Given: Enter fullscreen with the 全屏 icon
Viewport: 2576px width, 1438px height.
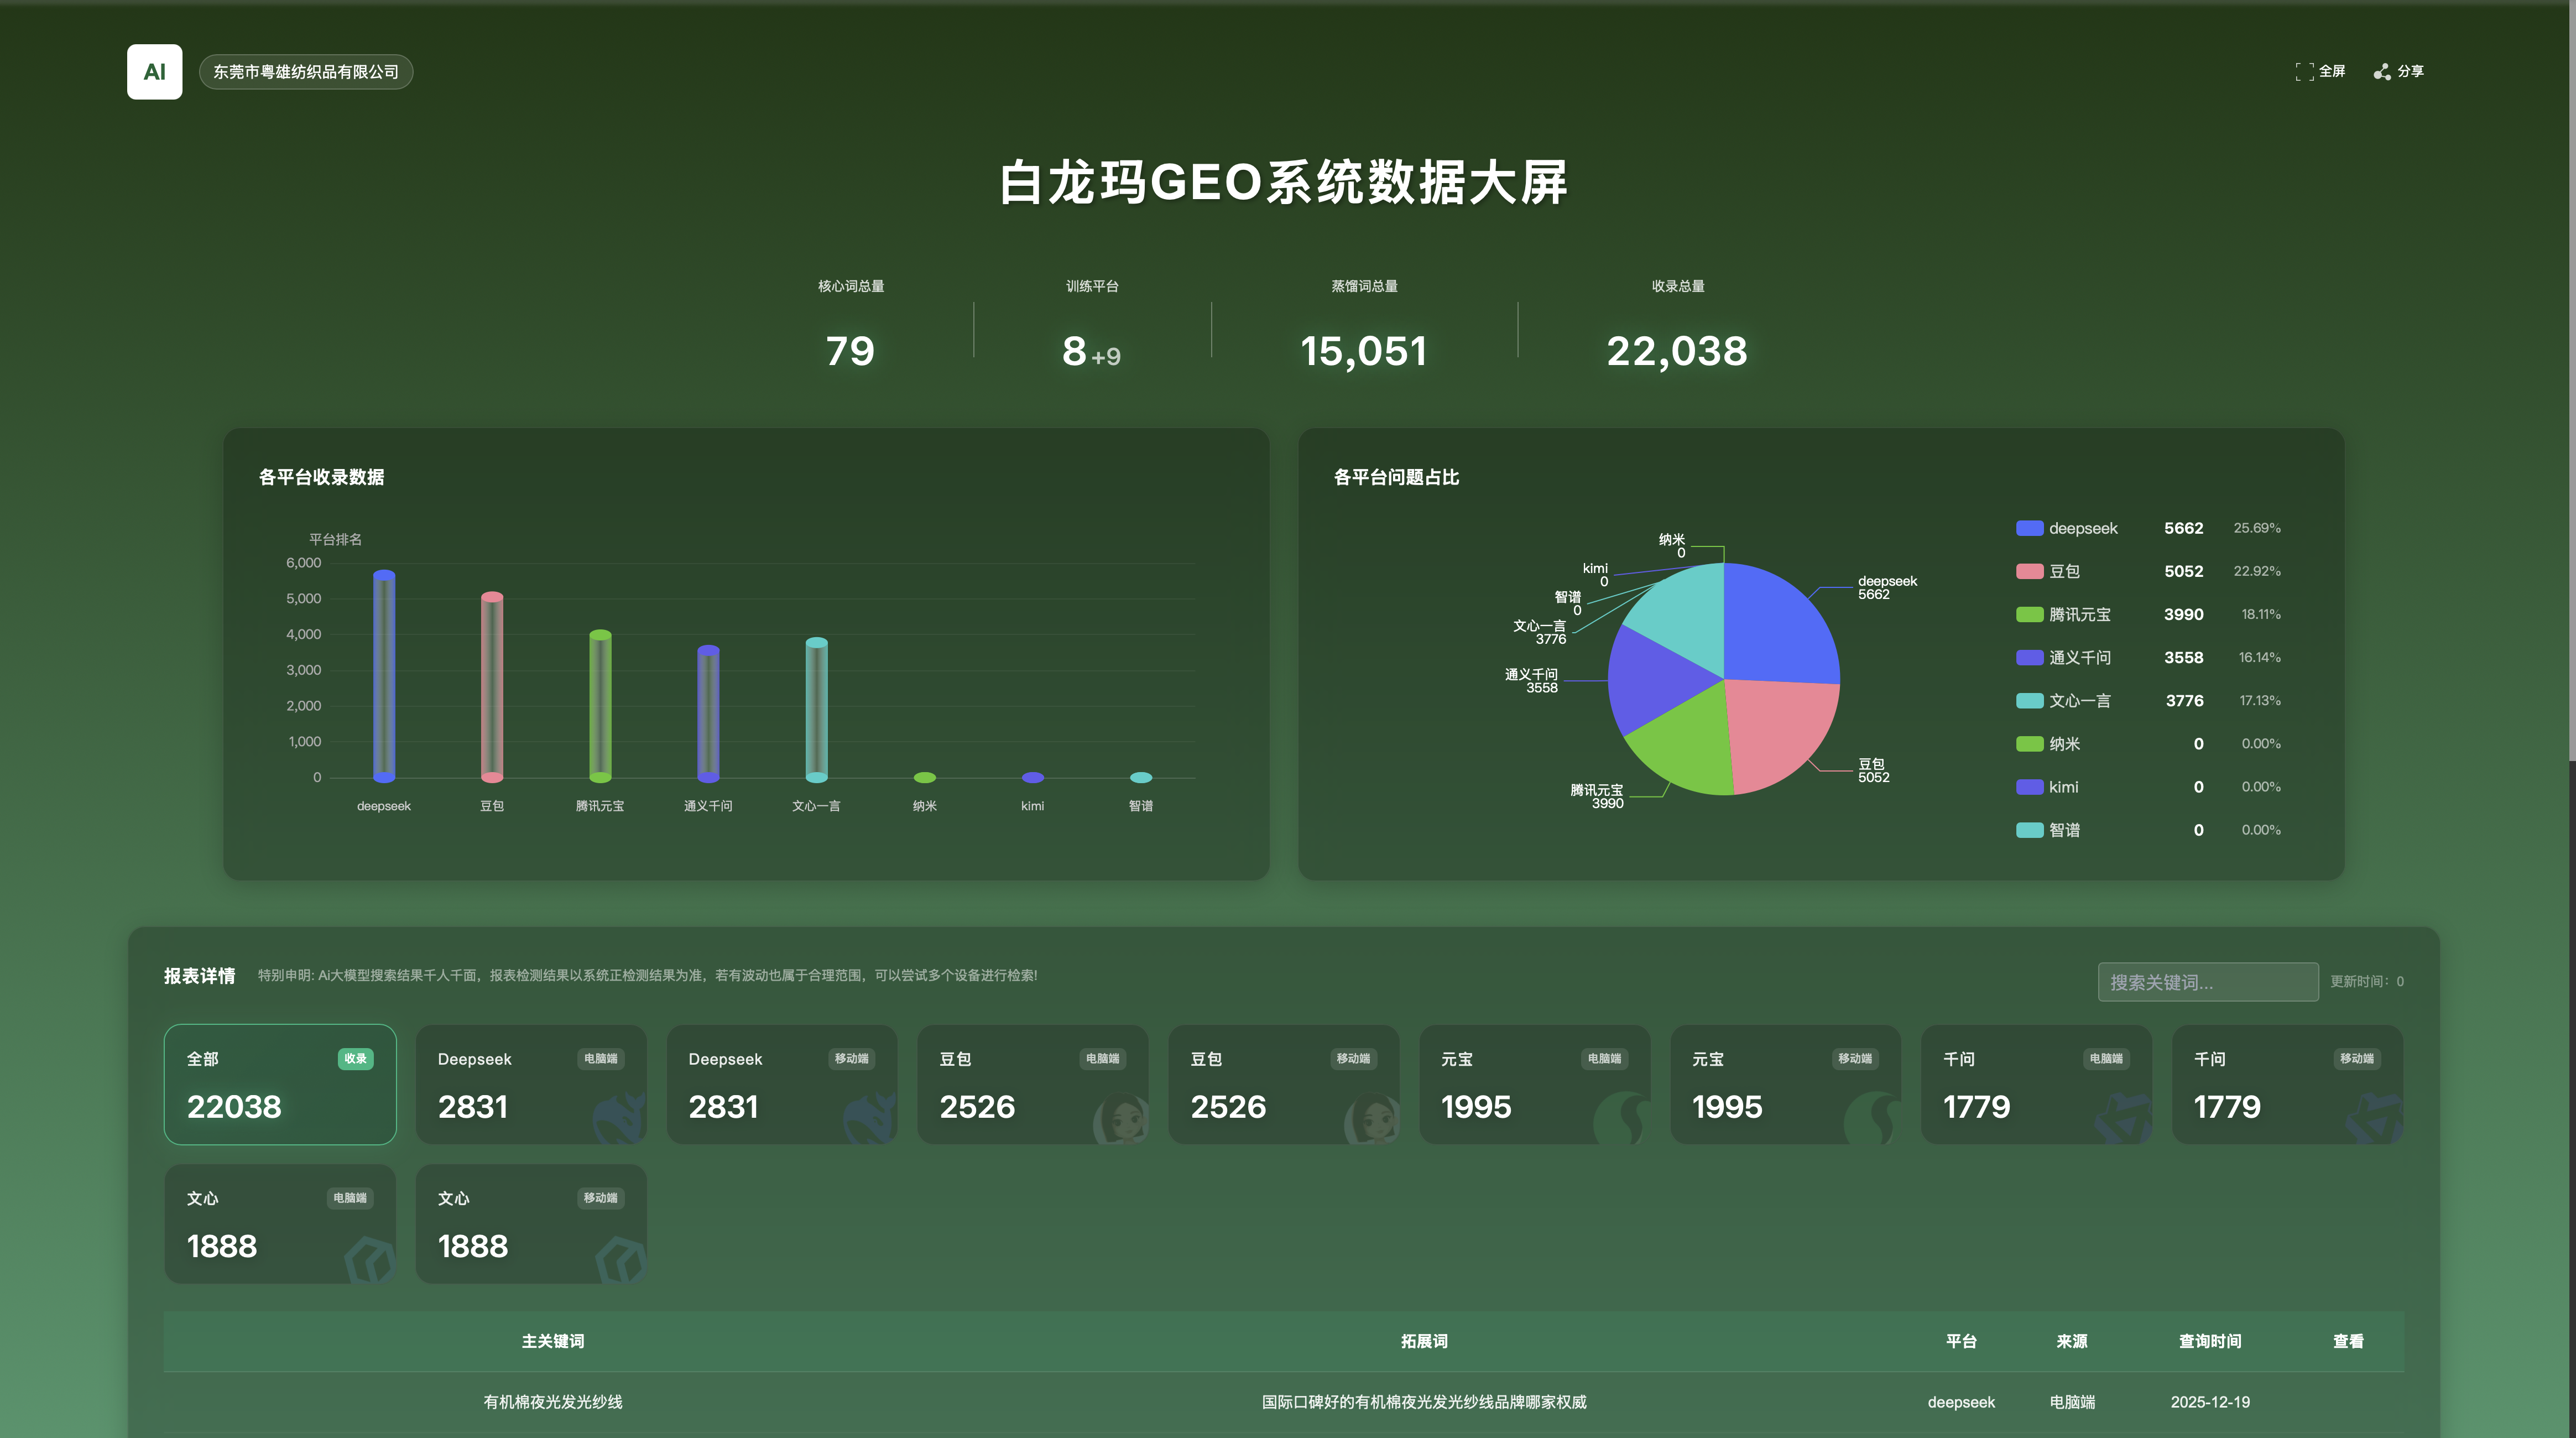Looking at the screenshot, I should (2304, 71).
